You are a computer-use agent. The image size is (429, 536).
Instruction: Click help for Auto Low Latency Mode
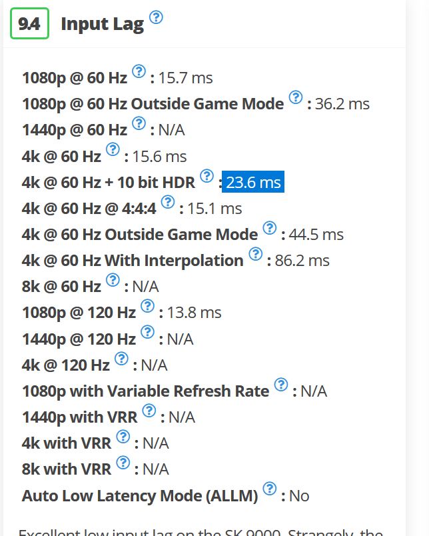point(269,489)
